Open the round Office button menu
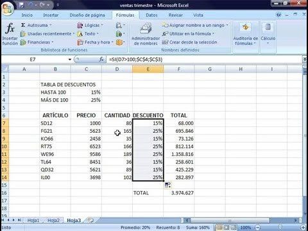The height and width of the screenshot is (231, 308). [x=7, y=8]
